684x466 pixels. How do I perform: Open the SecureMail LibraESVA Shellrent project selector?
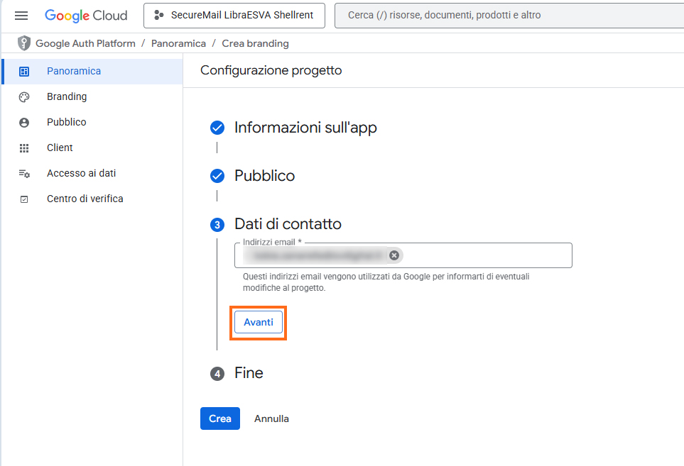[234, 16]
